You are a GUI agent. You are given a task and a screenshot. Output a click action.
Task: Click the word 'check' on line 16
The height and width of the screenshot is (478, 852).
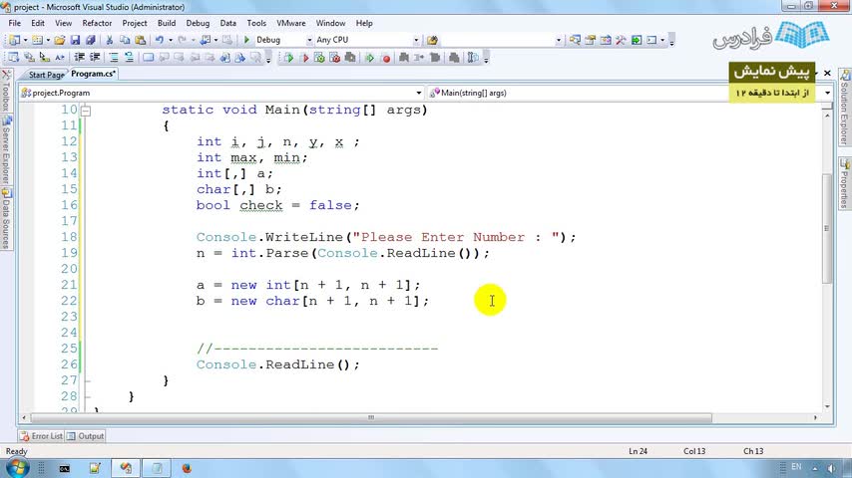coord(261,205)
